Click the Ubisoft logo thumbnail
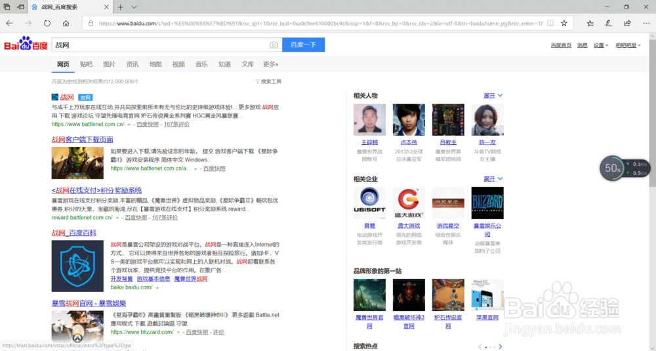This screenshot has height=351, width=656. [x=369, y=203]
